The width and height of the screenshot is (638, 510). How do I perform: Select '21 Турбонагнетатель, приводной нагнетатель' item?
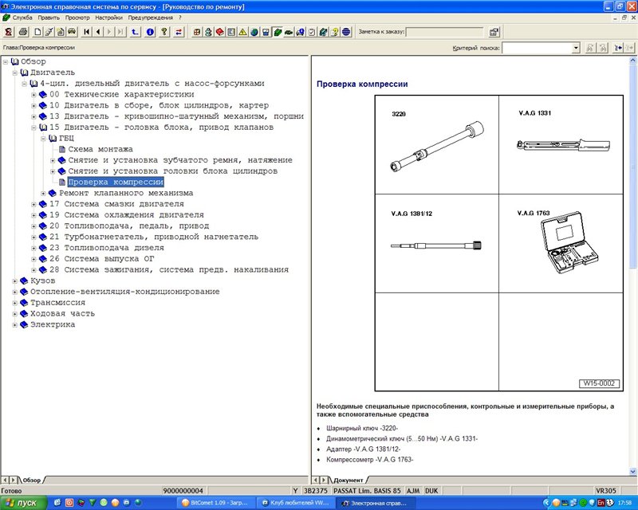pyautogui.click(x=154, y=237)
